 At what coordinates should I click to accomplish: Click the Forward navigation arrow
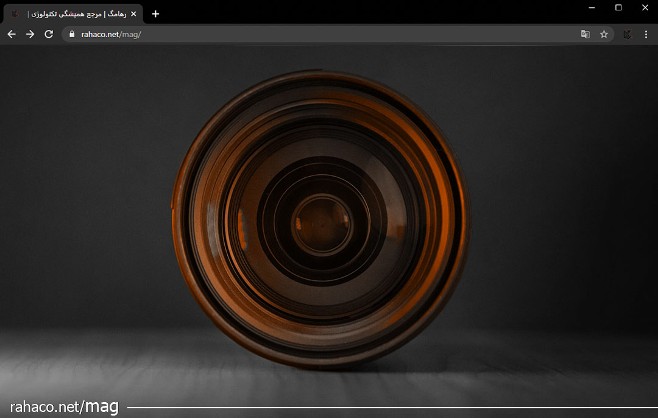30,35
